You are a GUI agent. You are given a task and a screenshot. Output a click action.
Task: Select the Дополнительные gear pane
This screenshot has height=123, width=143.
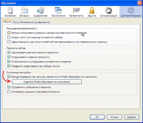(x=131, y=12)
